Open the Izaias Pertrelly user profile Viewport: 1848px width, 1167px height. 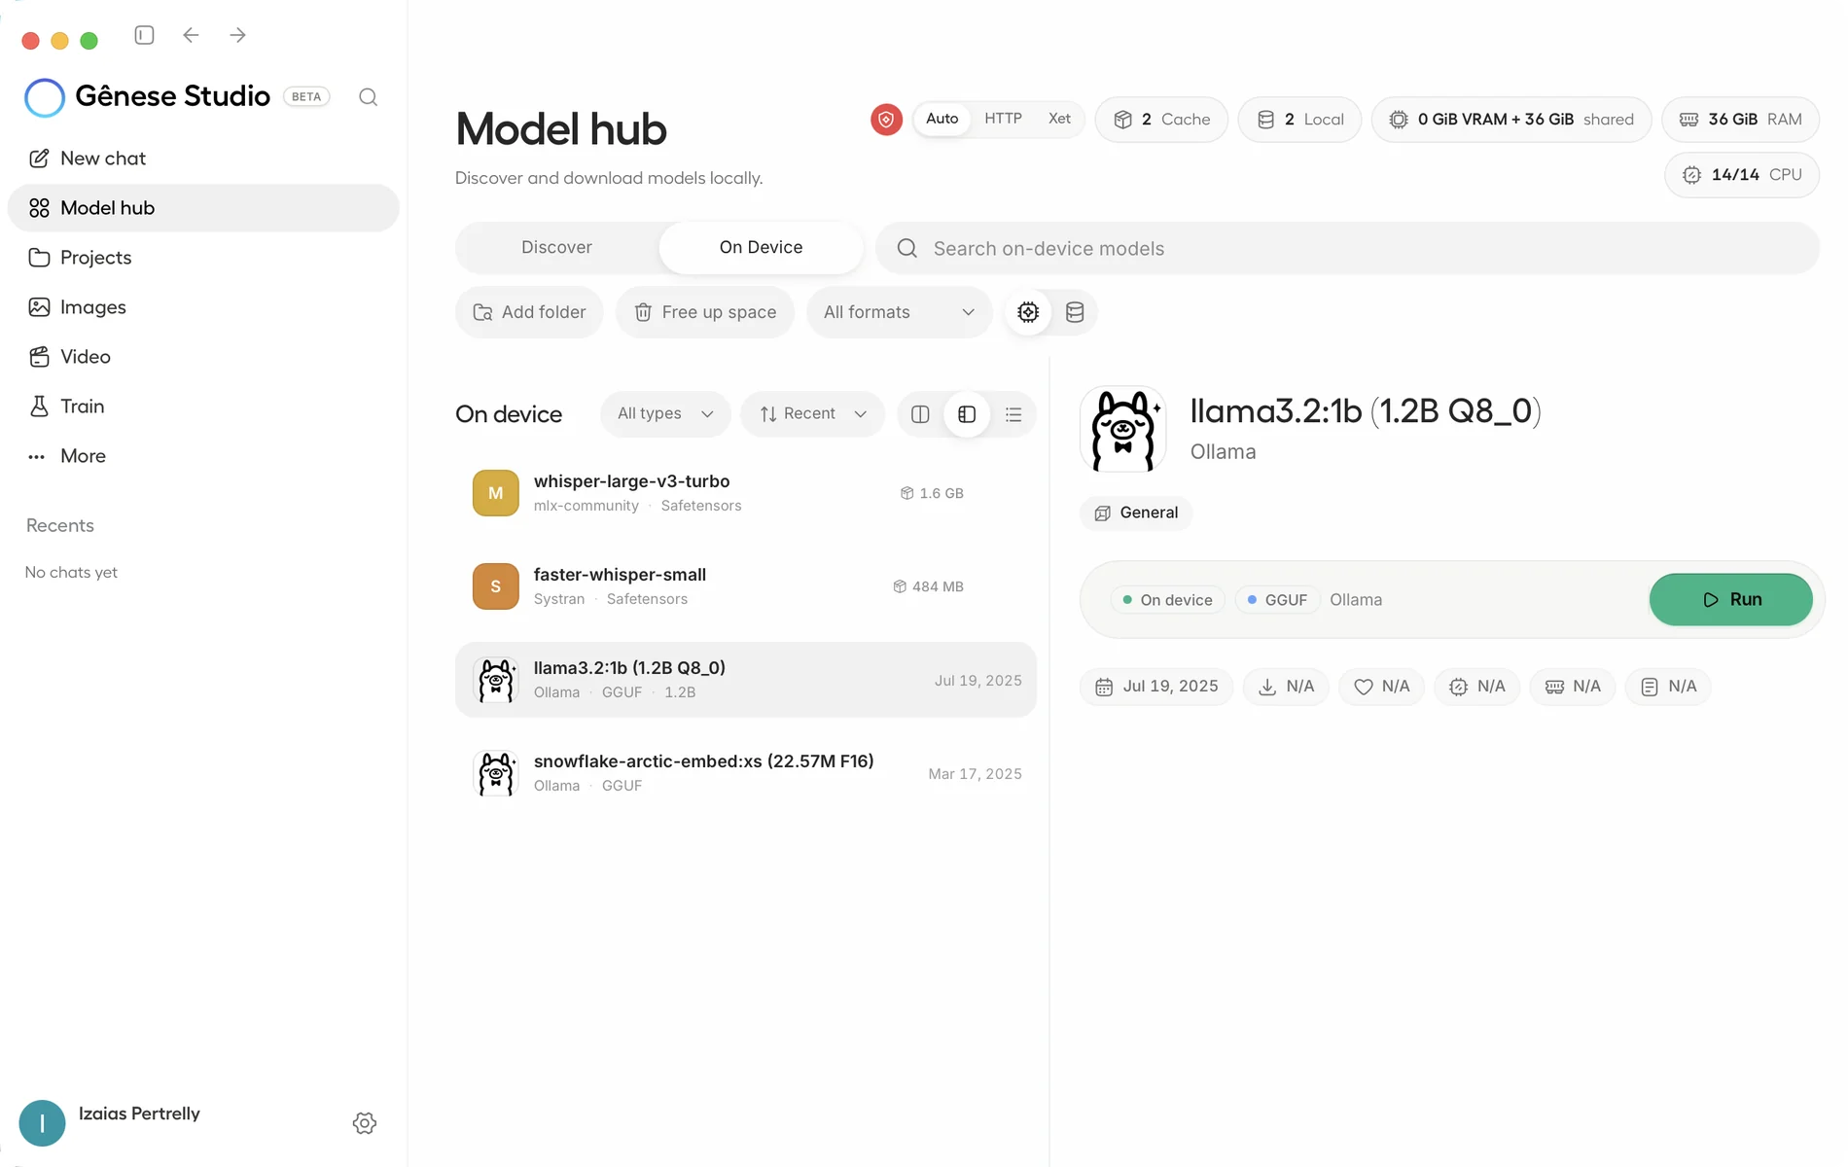pyautogui.click(x=110, y=1123)
